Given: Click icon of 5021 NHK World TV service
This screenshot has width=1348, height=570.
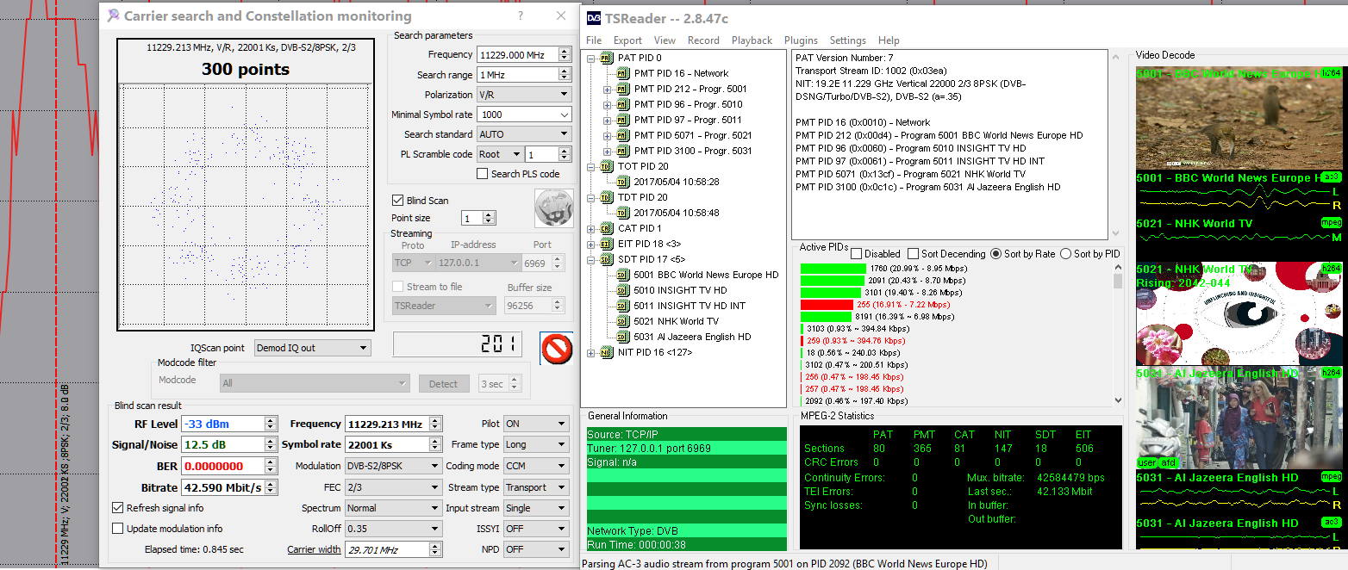Looking at the screenshot, I should click(x=623, y=321).
